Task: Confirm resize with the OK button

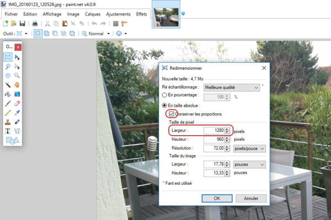Action: pos(217,199)
